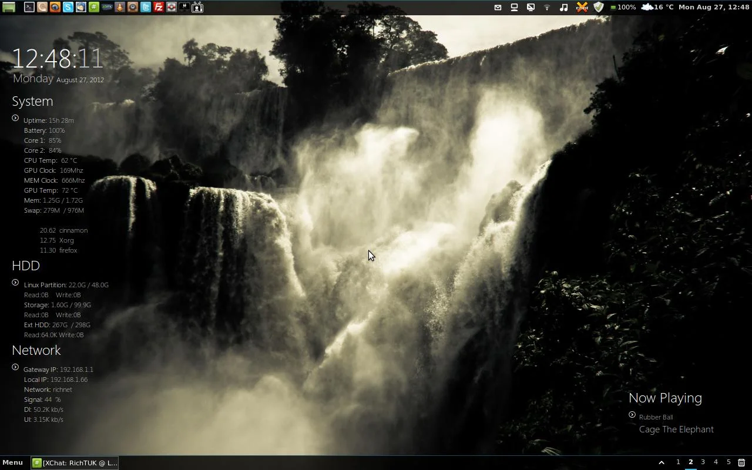Screen dimensions: 752x470
Task: Click the arrow bullet under Network heading
Action: [x=15, y=367]
